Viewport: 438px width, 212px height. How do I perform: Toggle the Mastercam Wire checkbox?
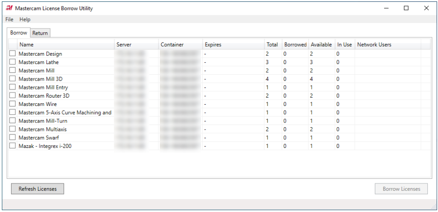click(x=12, y=104)
